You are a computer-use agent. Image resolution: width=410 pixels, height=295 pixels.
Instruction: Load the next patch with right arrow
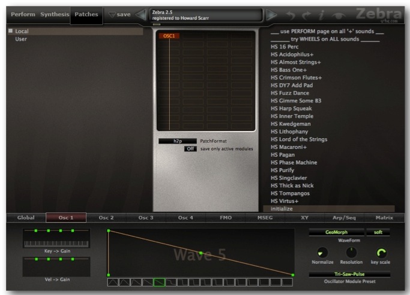[x=271, y=15]
